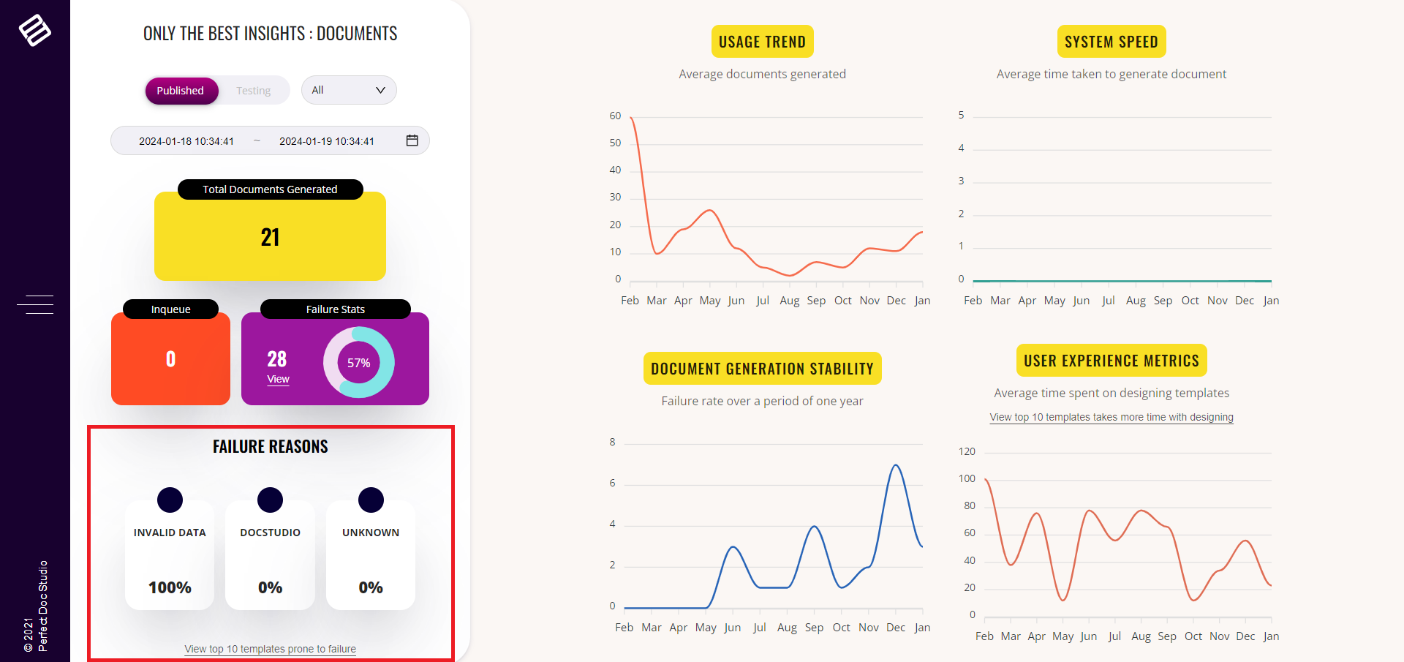Select the Usage Trend heading tab

click(x=762, y=42)
